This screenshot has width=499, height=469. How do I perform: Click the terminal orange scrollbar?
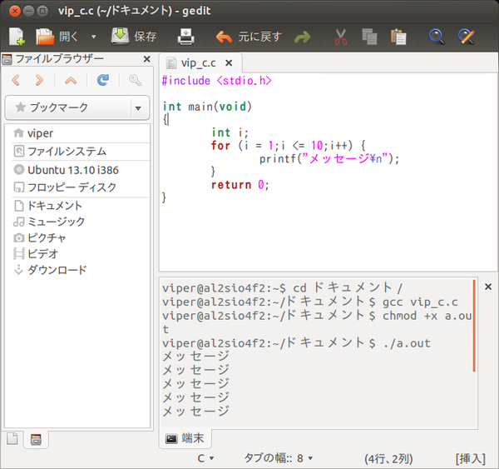click(474, 326)
